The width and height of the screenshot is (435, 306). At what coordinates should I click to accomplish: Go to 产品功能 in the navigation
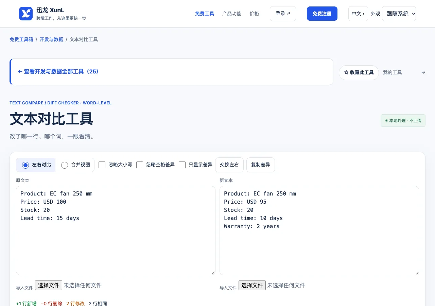point(232,14)
